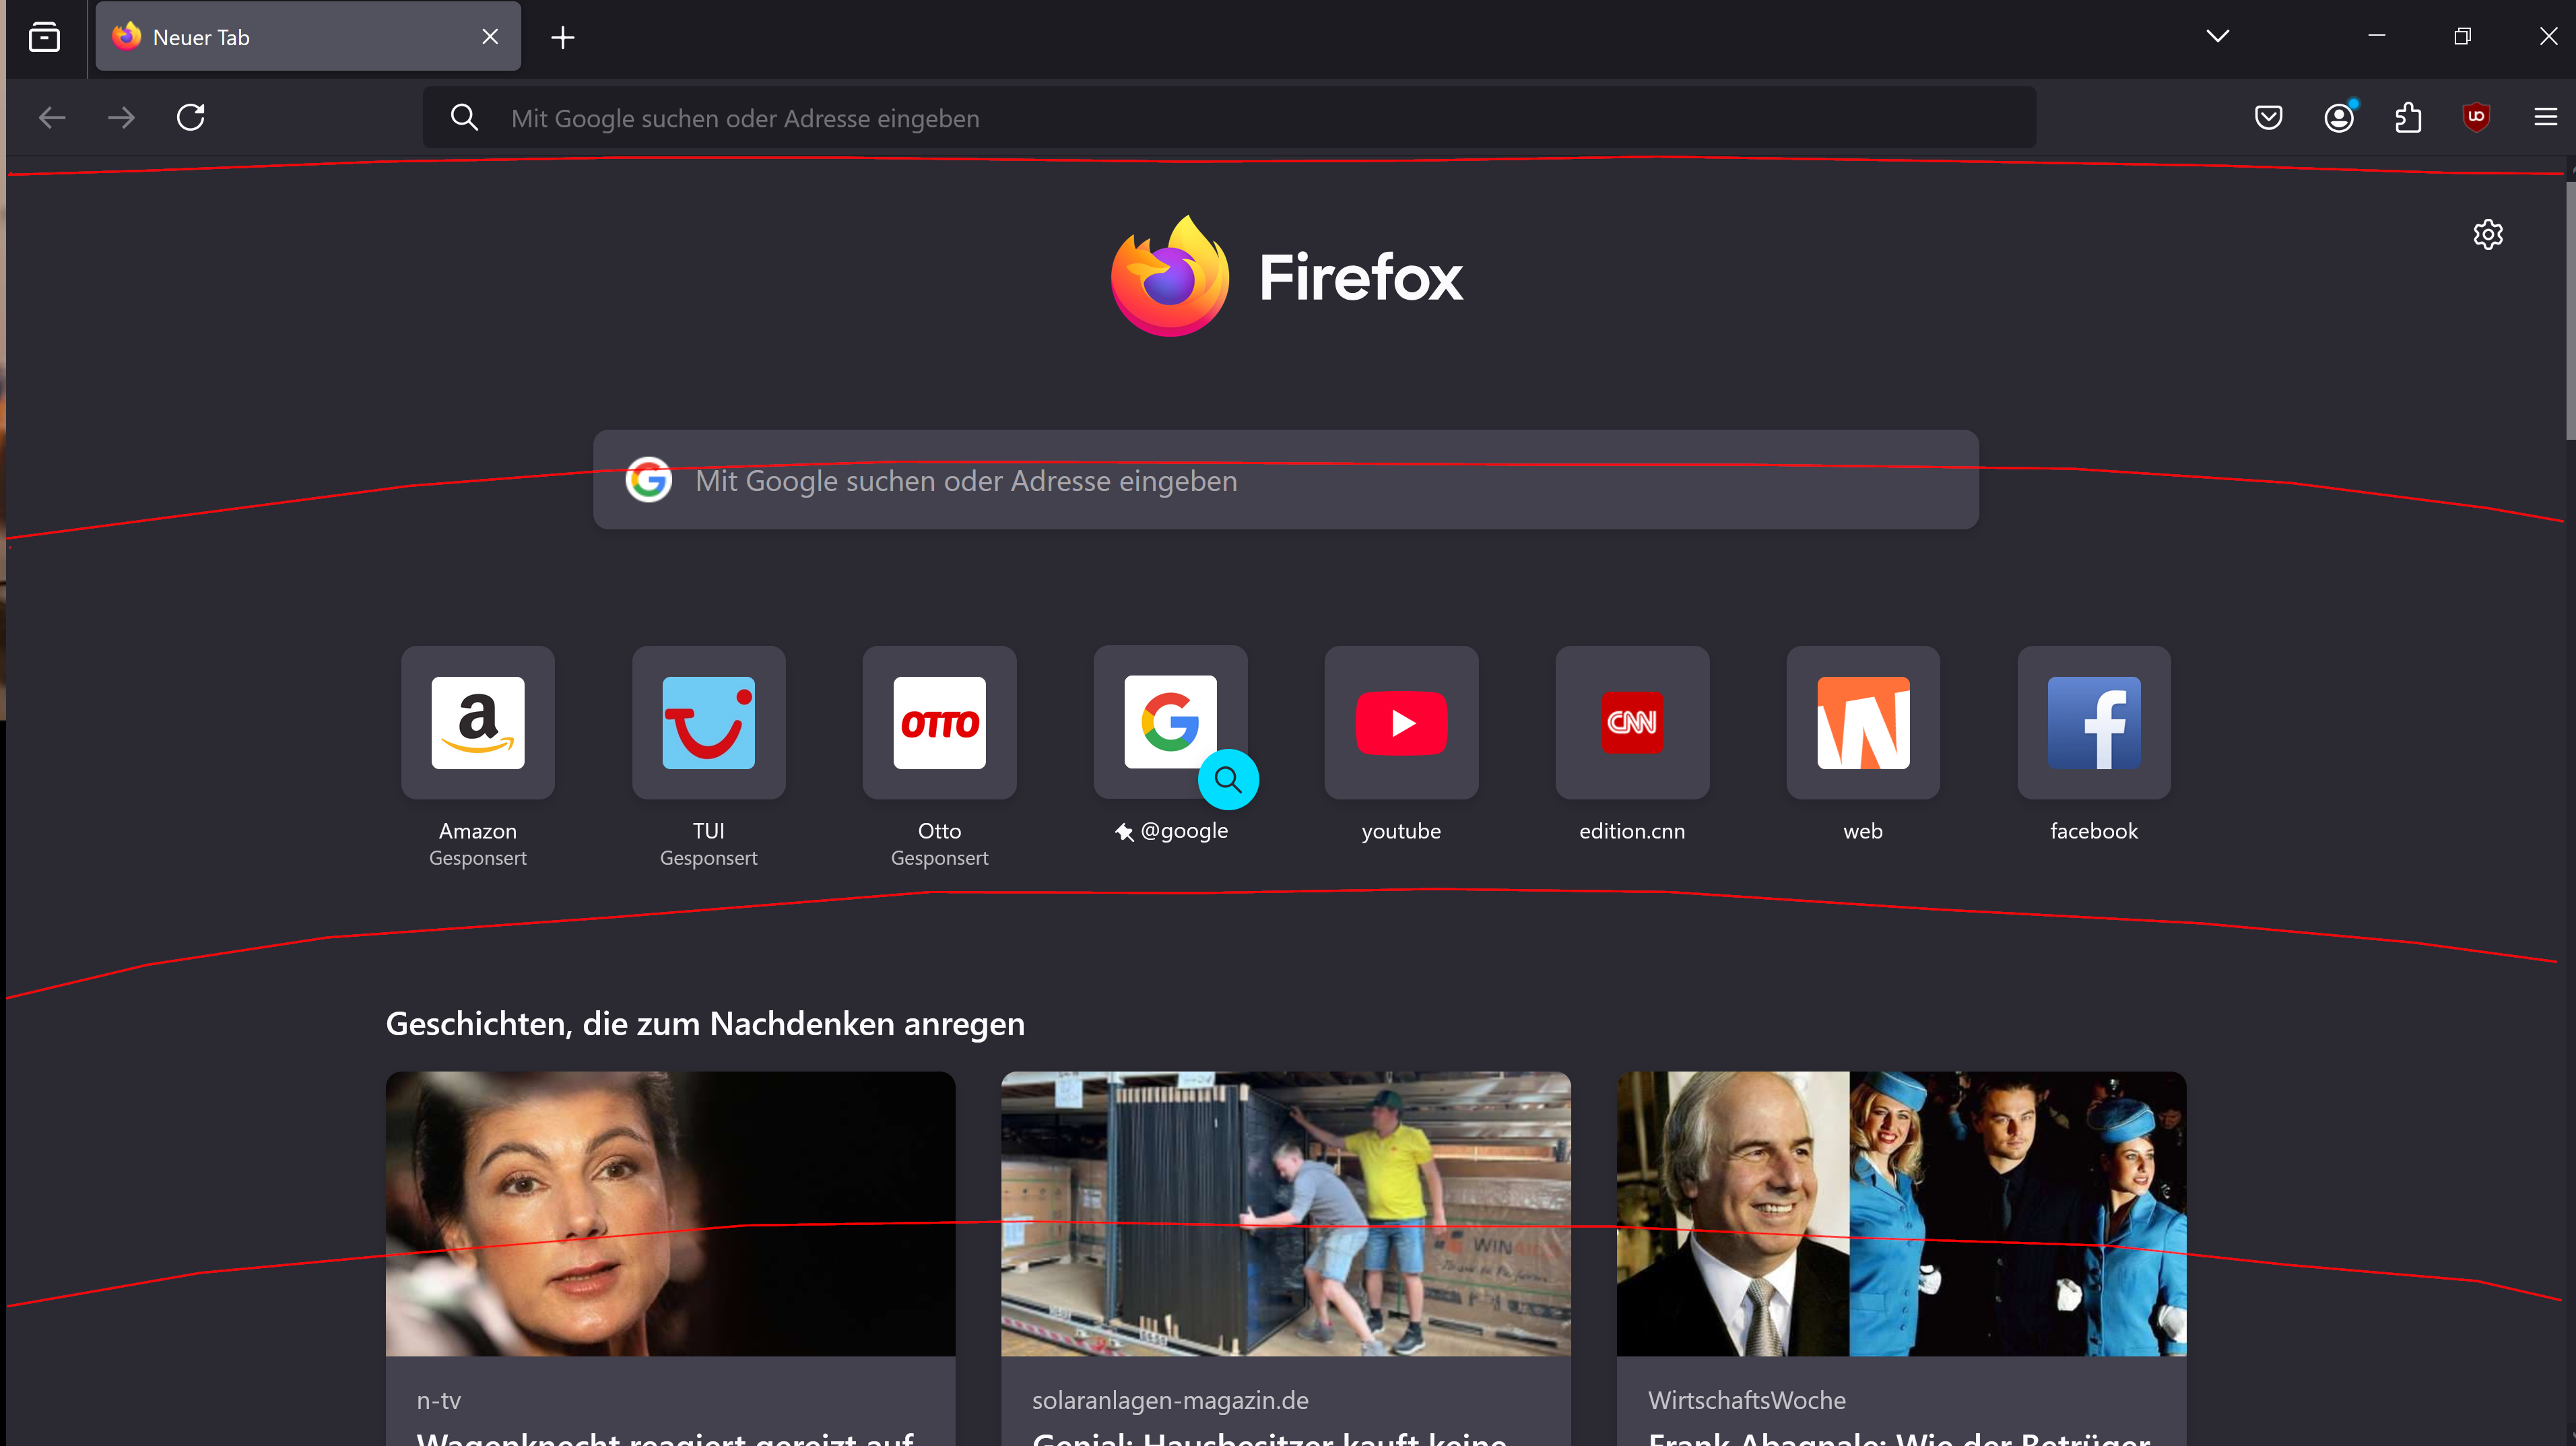The height and width of the screenshot is (1446, 2576).
Task: Open the uBlock Origin shield icon
Action: pyautogui.click(x=2476, y=118)
